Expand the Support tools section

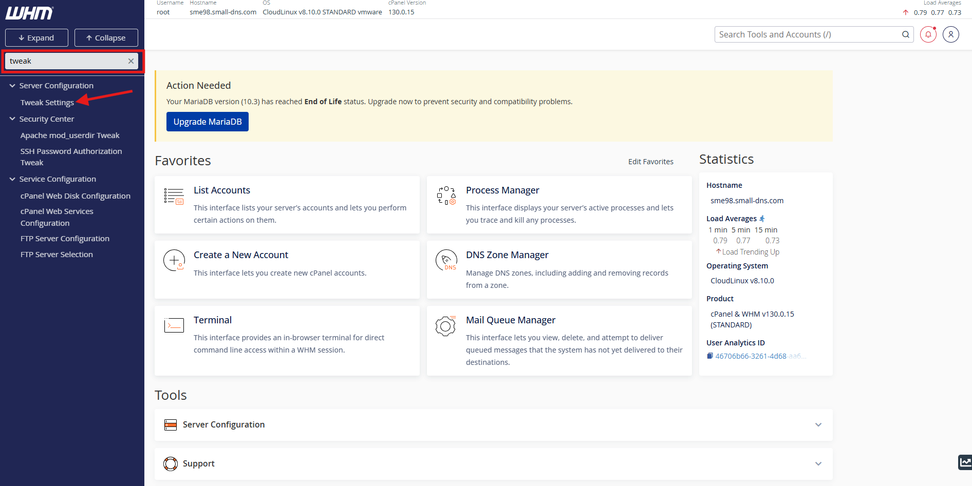(818, 464)
